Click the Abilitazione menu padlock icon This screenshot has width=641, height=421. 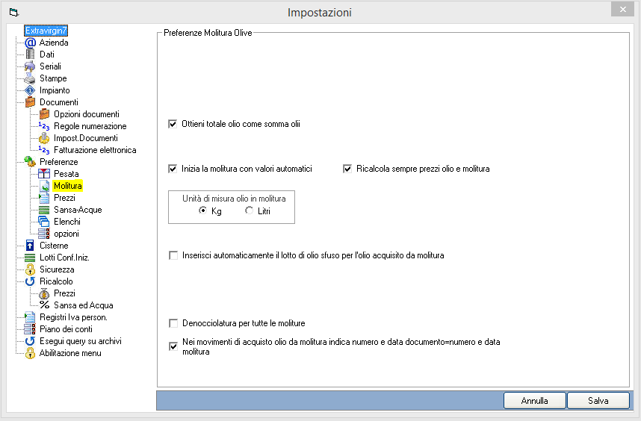(30, 353)
